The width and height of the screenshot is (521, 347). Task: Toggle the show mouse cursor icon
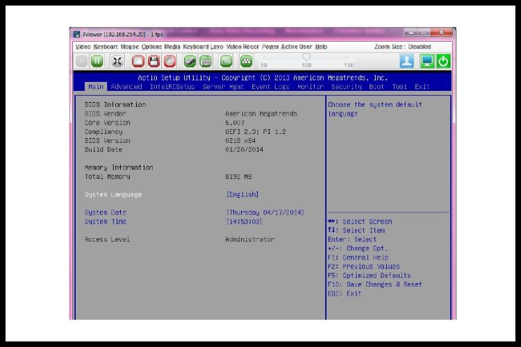190,61
